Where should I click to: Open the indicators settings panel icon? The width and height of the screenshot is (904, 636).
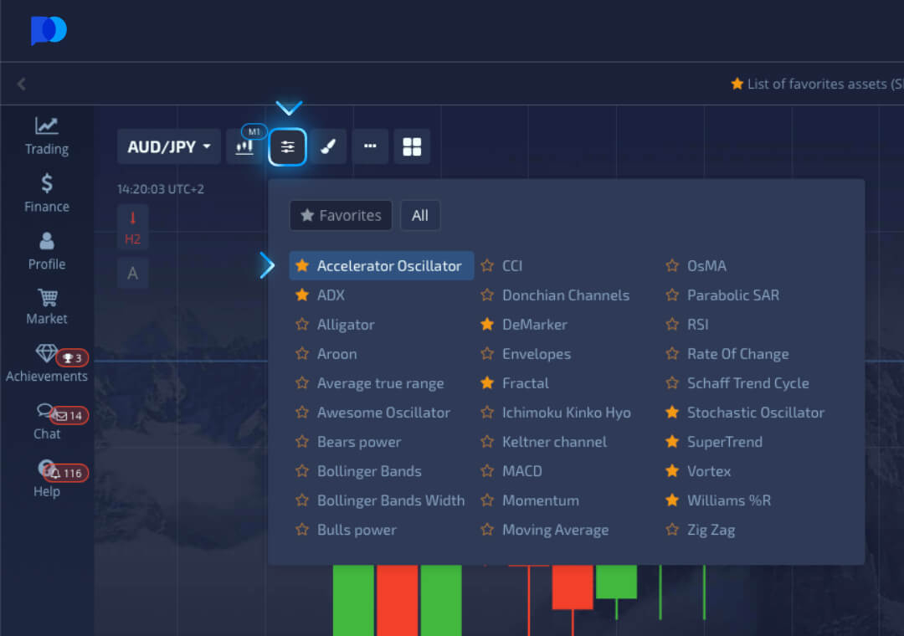coord(287,146)
